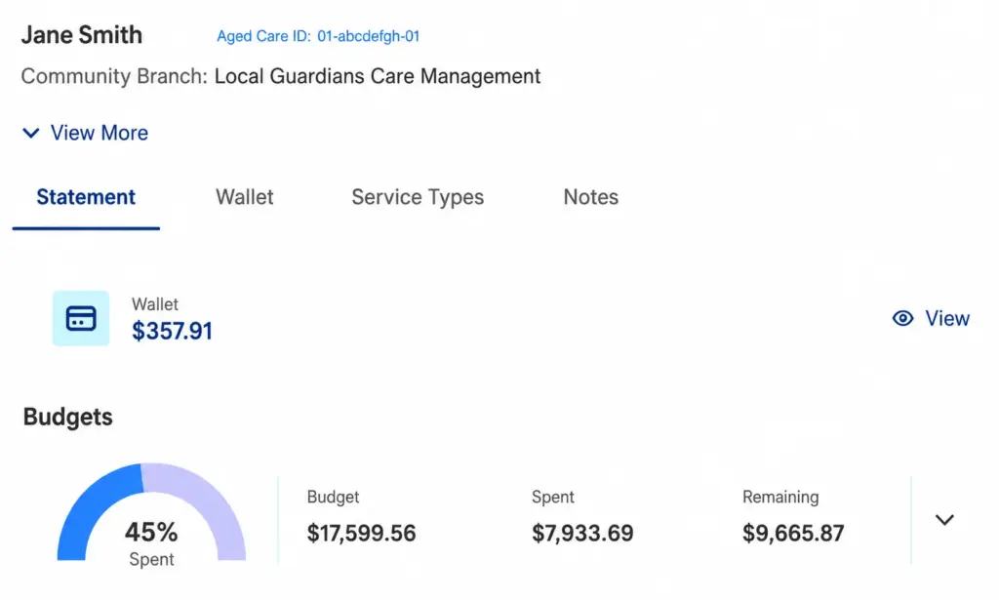Click the Budget amount $17,599.56

[361, 533]
